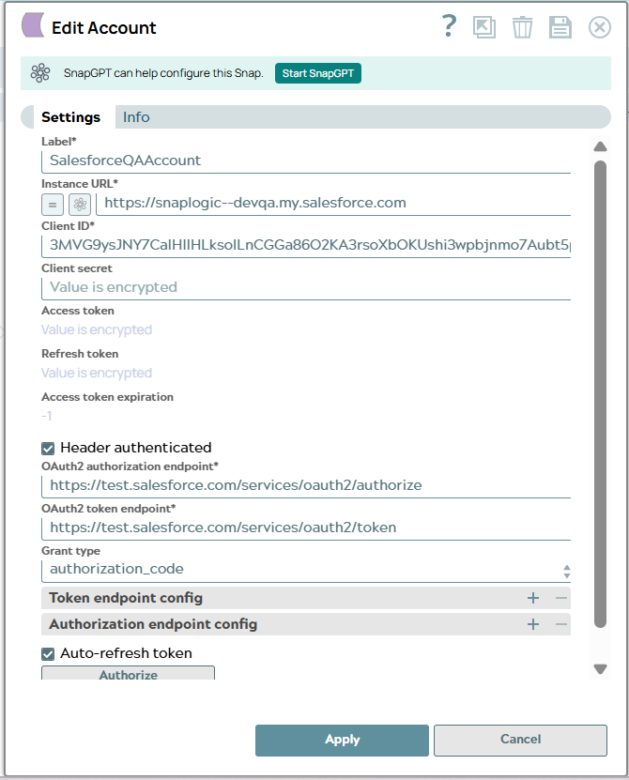Click the Client secret encrypted field

click(306, 288)
